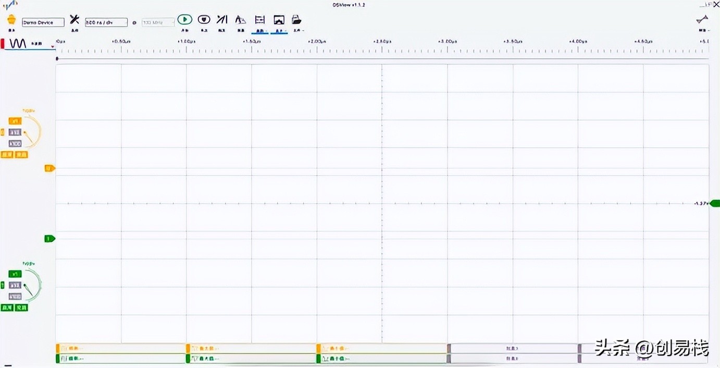Toggle x1 probe on yellow channel
This screenshot has height=368, width=720.
pyautogui.click(x=15, y=121)
